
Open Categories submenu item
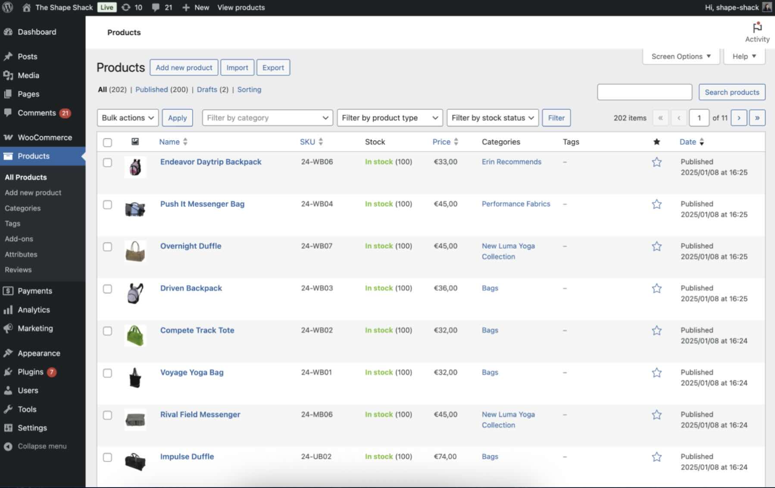point(23,208)
